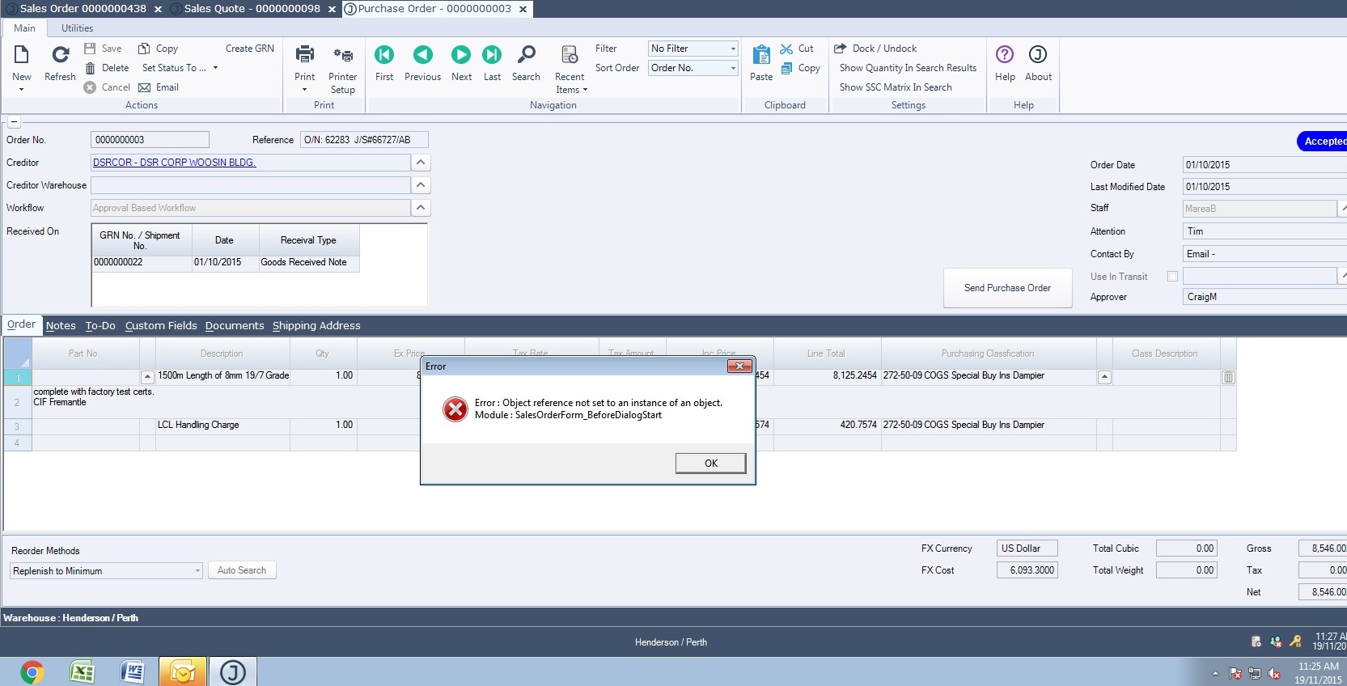Click the Print icon

click(x=305, y=55)
